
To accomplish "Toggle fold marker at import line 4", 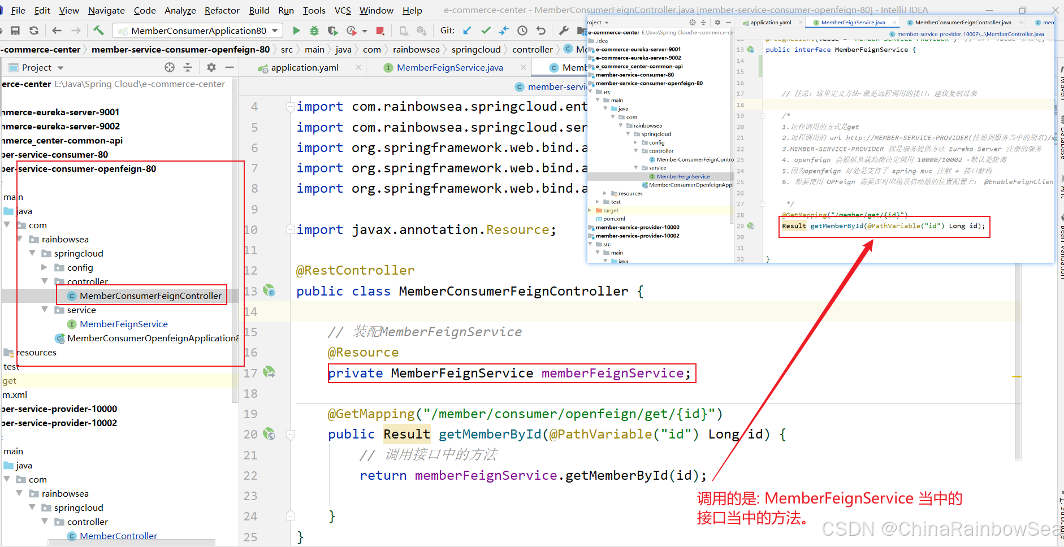I will coord(290,107).
